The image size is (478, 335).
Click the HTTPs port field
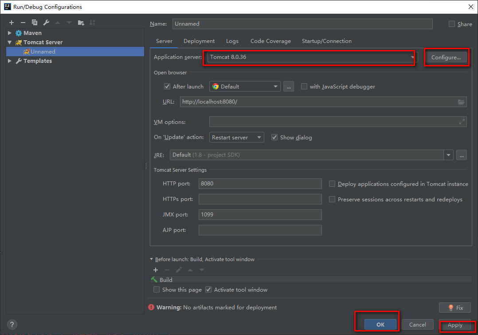(x=260, y=199)
